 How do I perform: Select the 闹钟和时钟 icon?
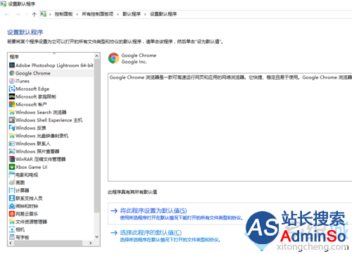12,206
